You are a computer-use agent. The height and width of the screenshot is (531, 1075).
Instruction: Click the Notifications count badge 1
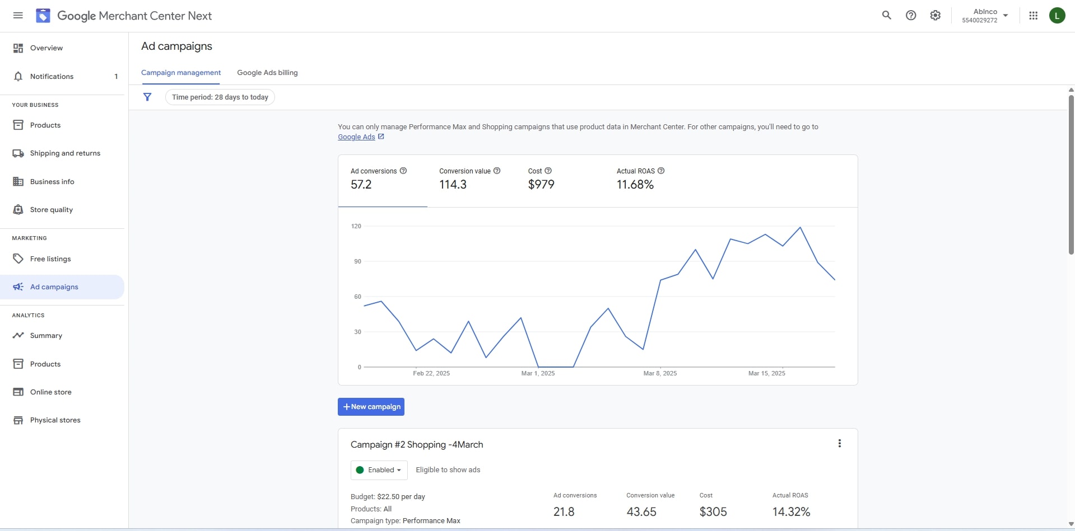(x=116, y=77)
